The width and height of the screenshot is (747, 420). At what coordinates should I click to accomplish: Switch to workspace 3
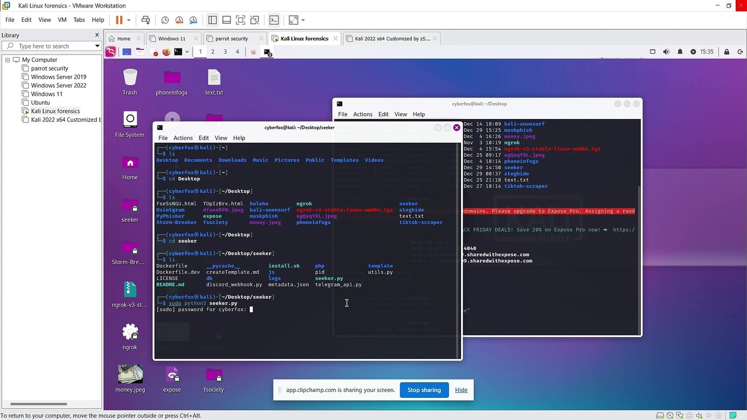[225, 52]
